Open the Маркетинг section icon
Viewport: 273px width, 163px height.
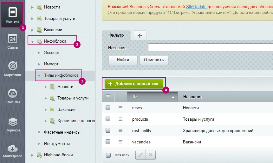coord(13,66)
